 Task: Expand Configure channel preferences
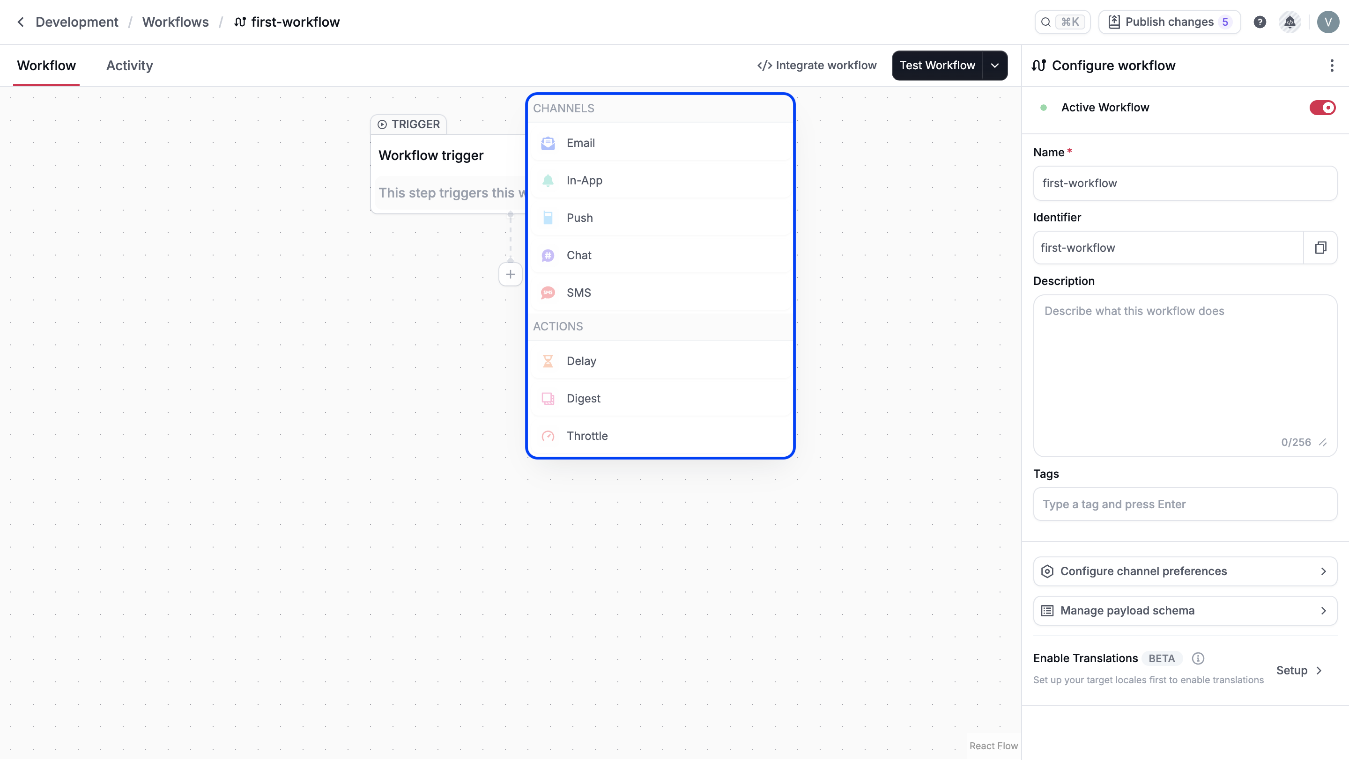[1185, 571]
